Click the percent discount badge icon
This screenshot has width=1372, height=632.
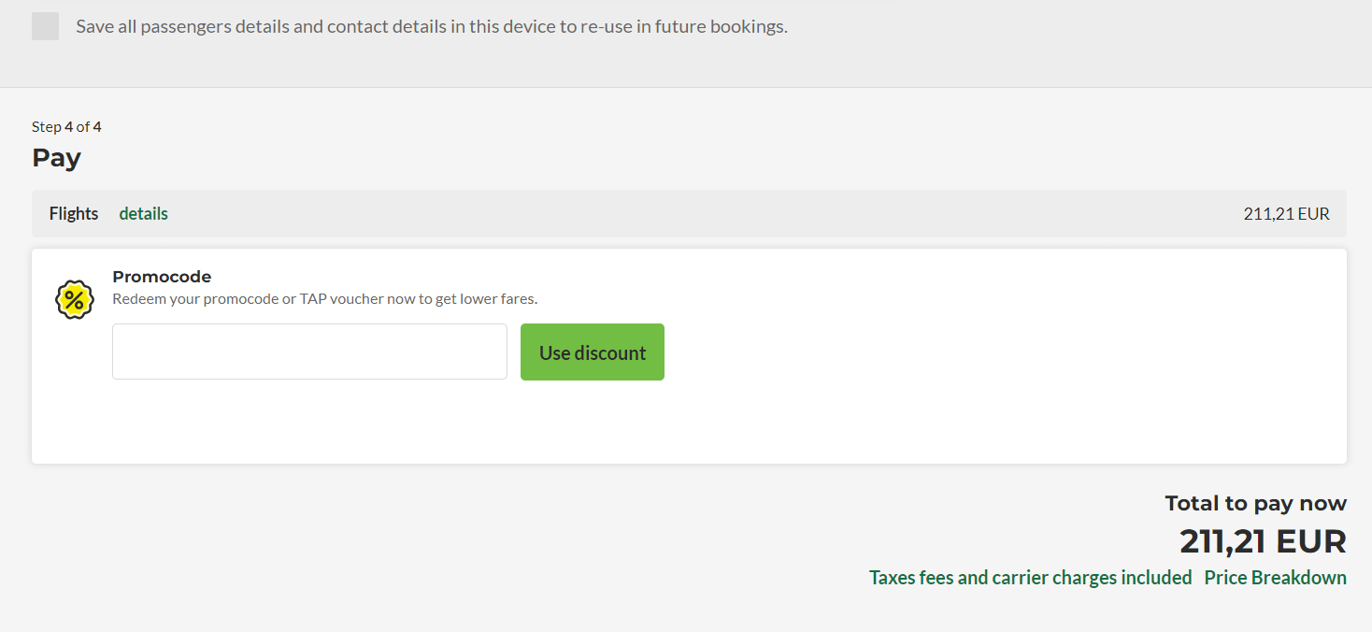coord(75,300)
